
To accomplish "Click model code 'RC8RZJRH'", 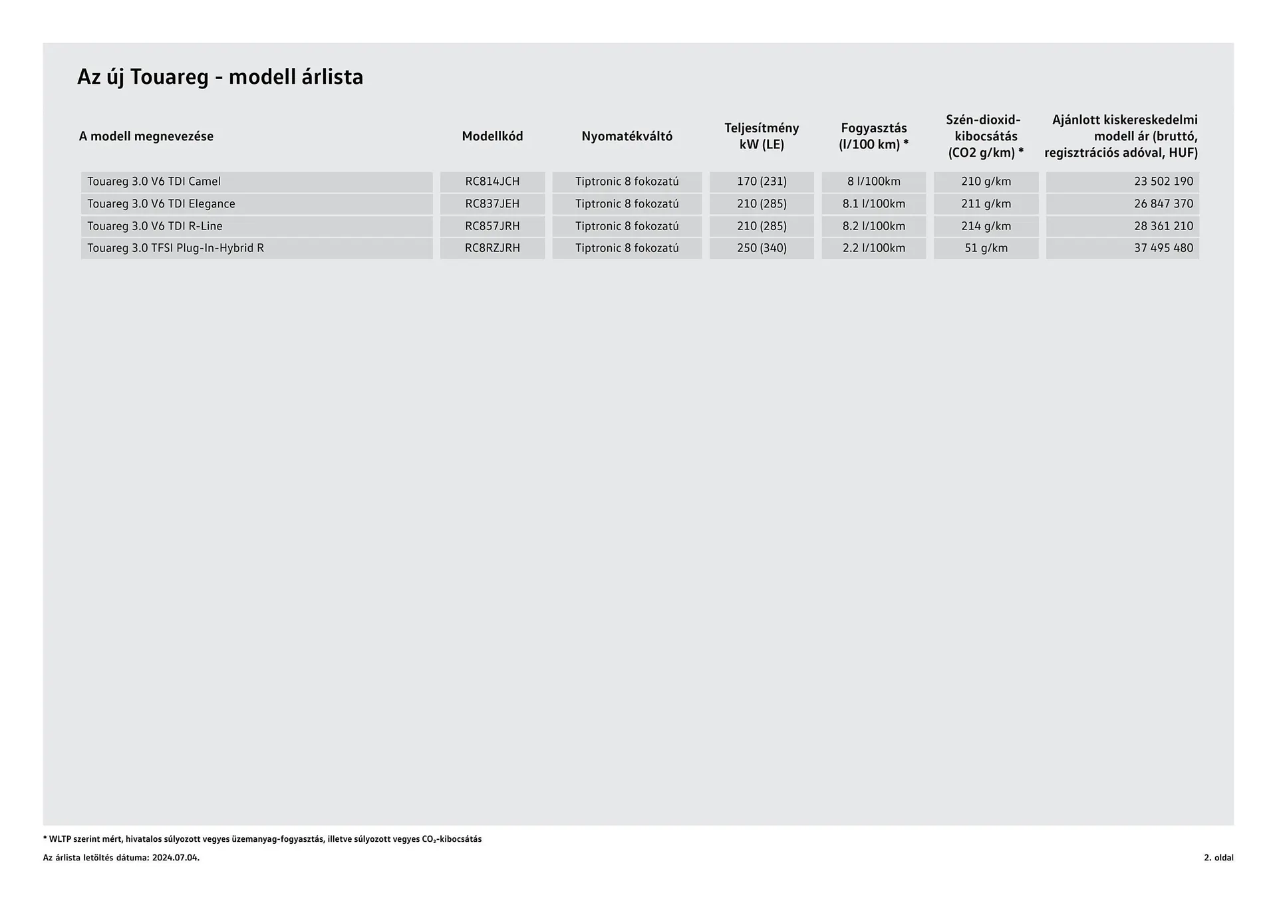I will pos(492,248).
